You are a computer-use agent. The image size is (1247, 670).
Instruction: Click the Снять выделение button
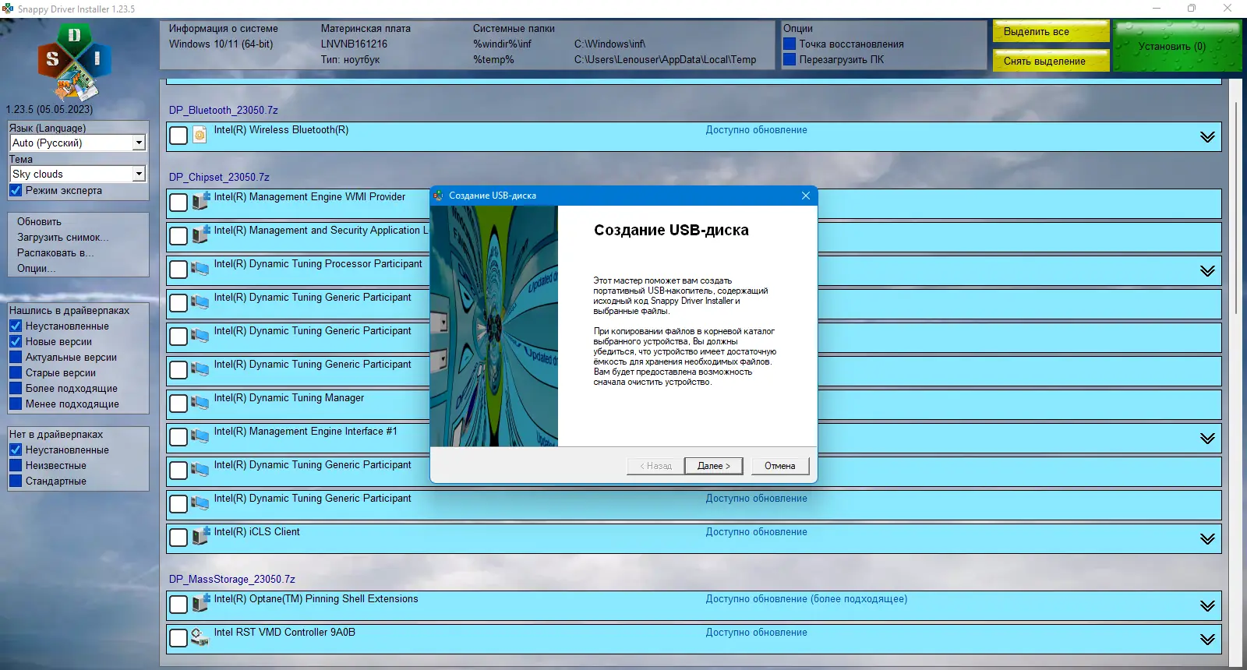pos(1051,61)
